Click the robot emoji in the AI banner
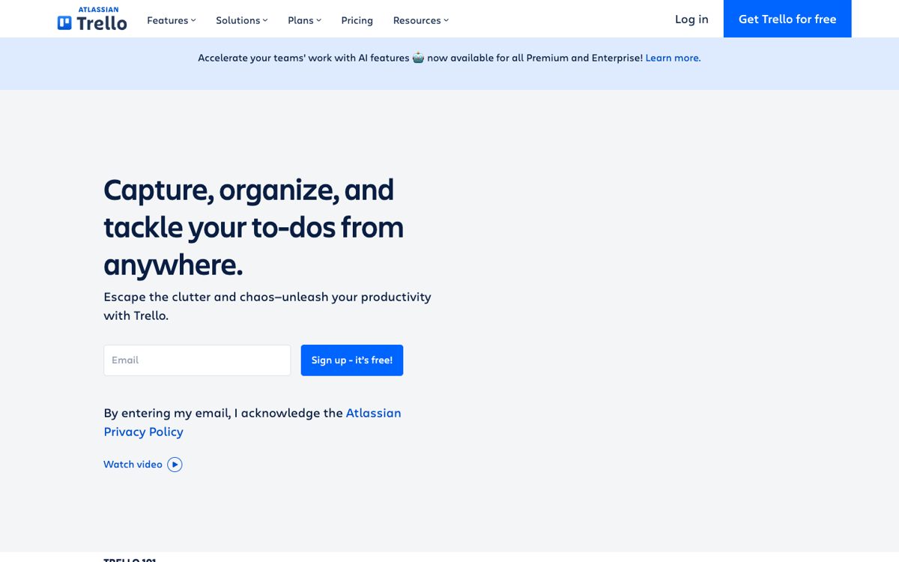 [x=418, y=58]
